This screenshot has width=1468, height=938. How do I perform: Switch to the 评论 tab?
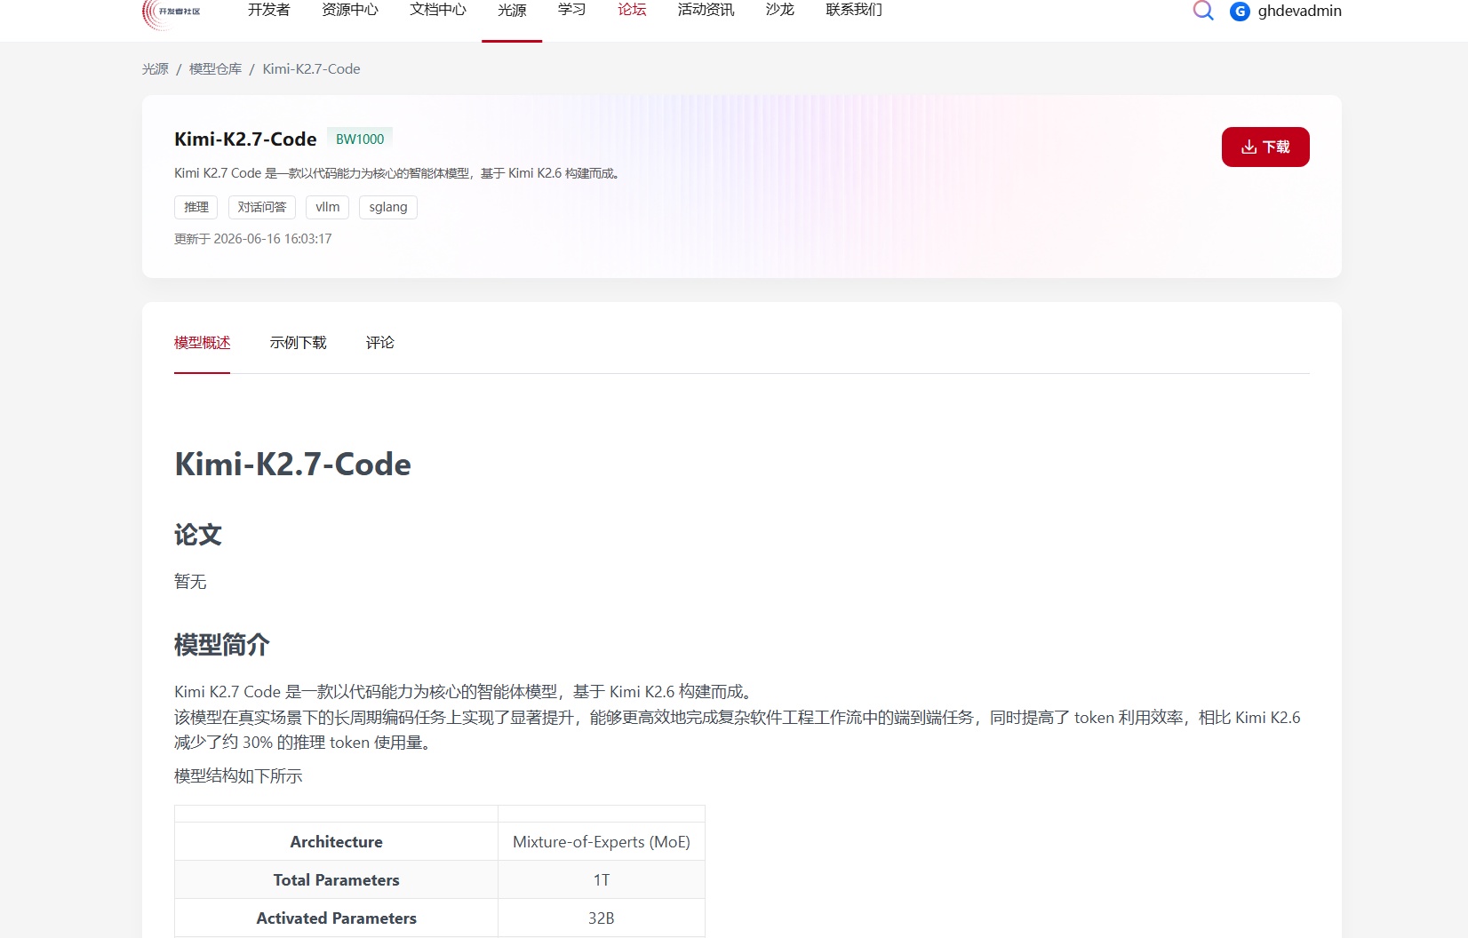[380, 343]
